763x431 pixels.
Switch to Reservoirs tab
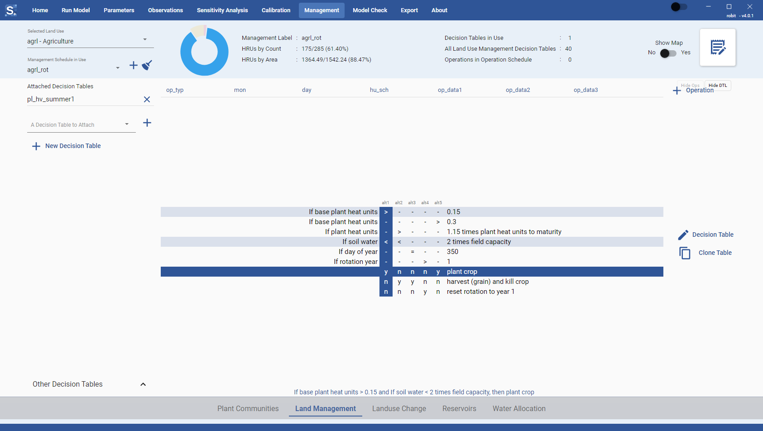coord(459,408)
